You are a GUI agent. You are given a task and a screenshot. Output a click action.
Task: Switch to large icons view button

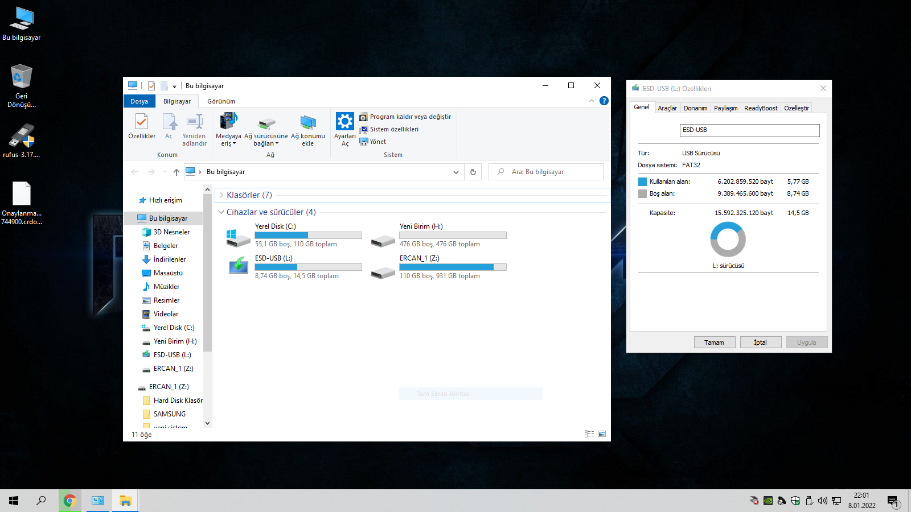[x=602, y=434]
